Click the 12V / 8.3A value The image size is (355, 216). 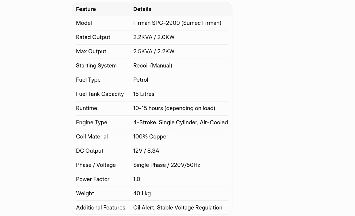click(146, 151)
